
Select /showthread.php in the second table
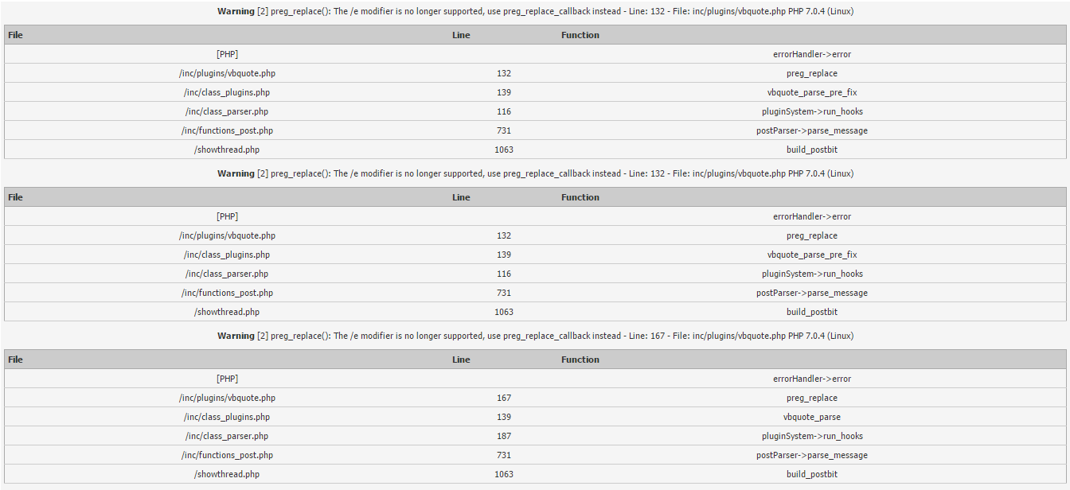pos(227,312)
